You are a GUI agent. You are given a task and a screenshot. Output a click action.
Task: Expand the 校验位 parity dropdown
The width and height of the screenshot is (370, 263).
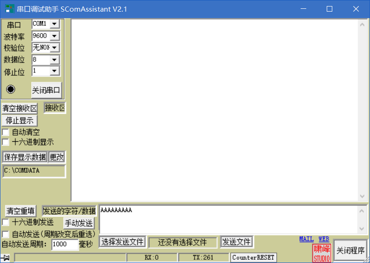[x=54, y=47]
